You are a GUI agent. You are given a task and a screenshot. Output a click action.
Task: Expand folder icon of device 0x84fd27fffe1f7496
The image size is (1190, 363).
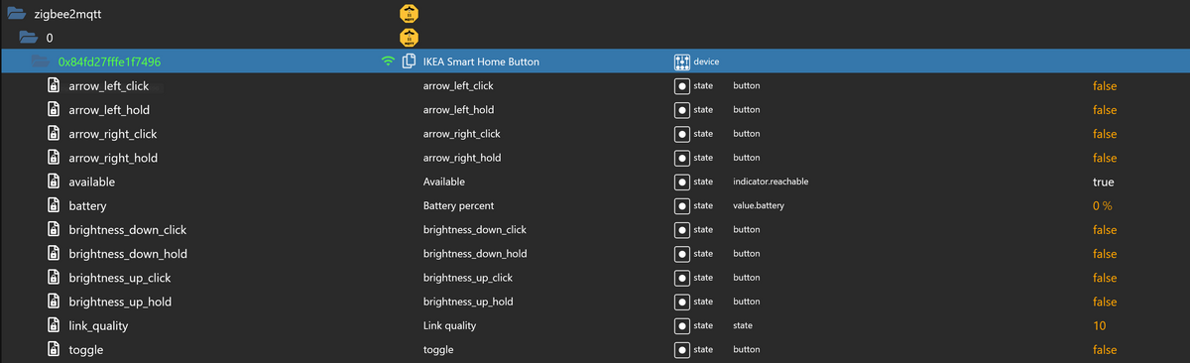[41, 61]
